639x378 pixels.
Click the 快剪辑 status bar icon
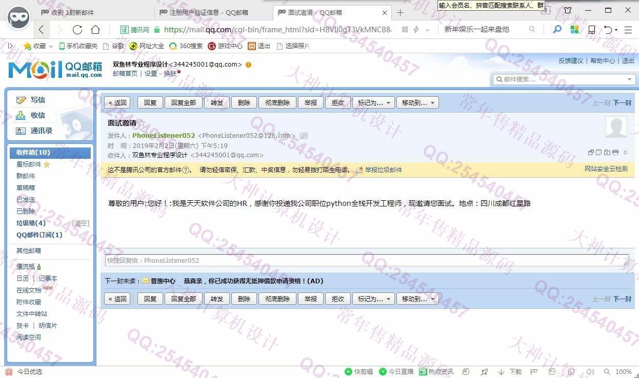[x=358, y=372]
